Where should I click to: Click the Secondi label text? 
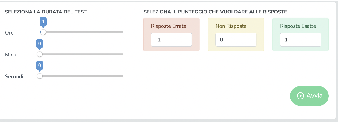pos(14,76)
